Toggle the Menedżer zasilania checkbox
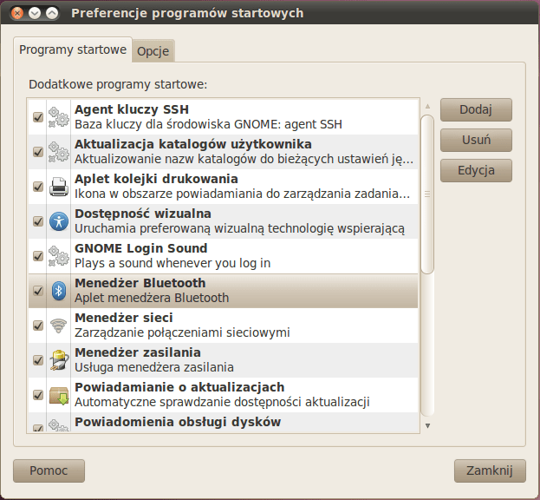Image resolution: width=540 pixels, height=500 pixels. click(x=38, y=360)
